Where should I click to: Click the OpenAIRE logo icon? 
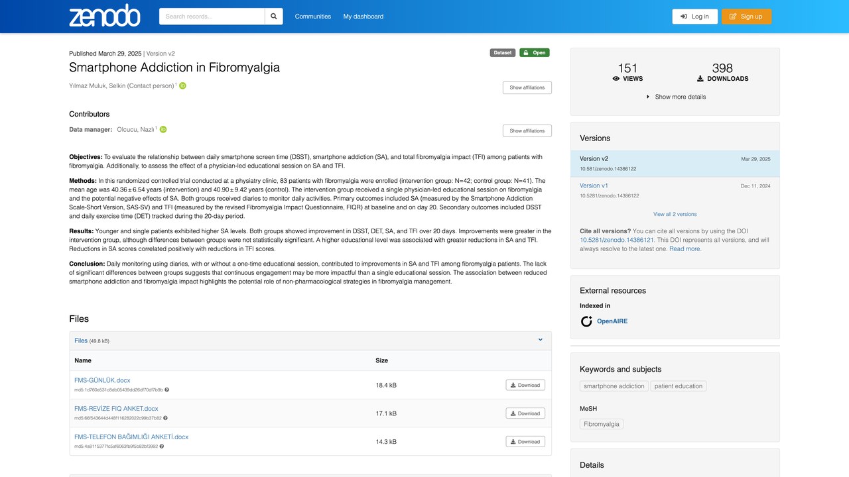click(586, 321)
